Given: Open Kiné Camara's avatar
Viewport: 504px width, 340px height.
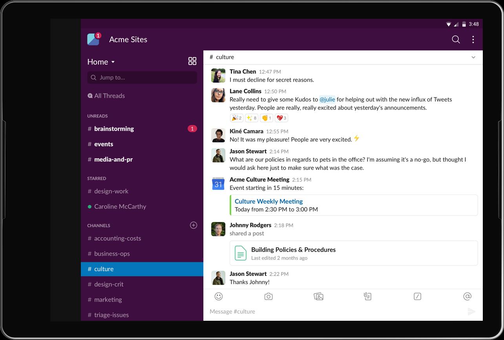Looking at the screenshot, I should (x=218, y=135).
